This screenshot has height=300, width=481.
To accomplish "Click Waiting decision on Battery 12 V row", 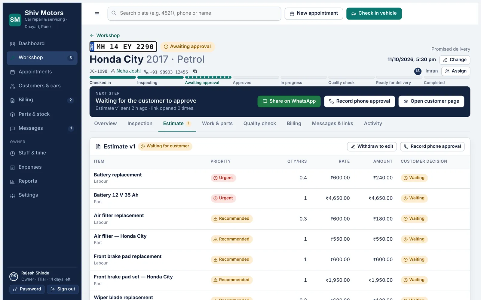I will click(414, 198).
